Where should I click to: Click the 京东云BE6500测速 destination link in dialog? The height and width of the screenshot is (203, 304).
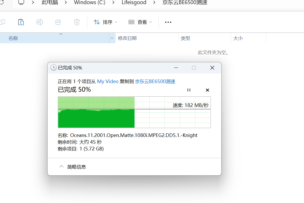(x=155, y=82)
